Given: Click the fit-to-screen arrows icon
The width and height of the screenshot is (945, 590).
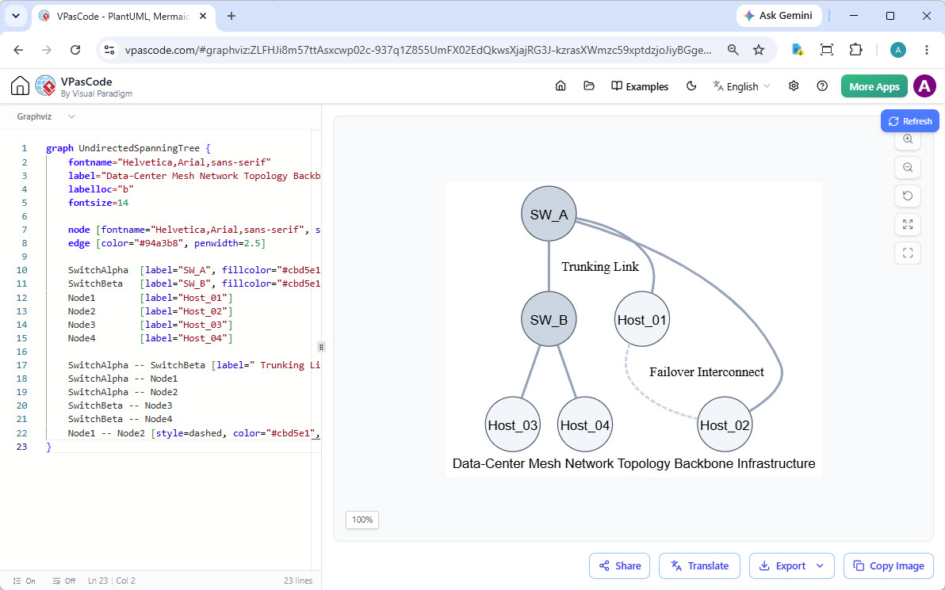Looking at the screenshot, I should [908, 225].
